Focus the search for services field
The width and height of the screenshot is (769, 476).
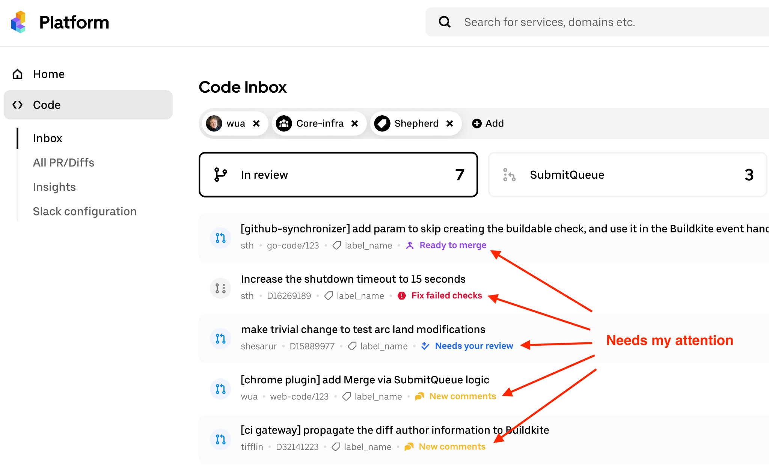tap(597, 22)
